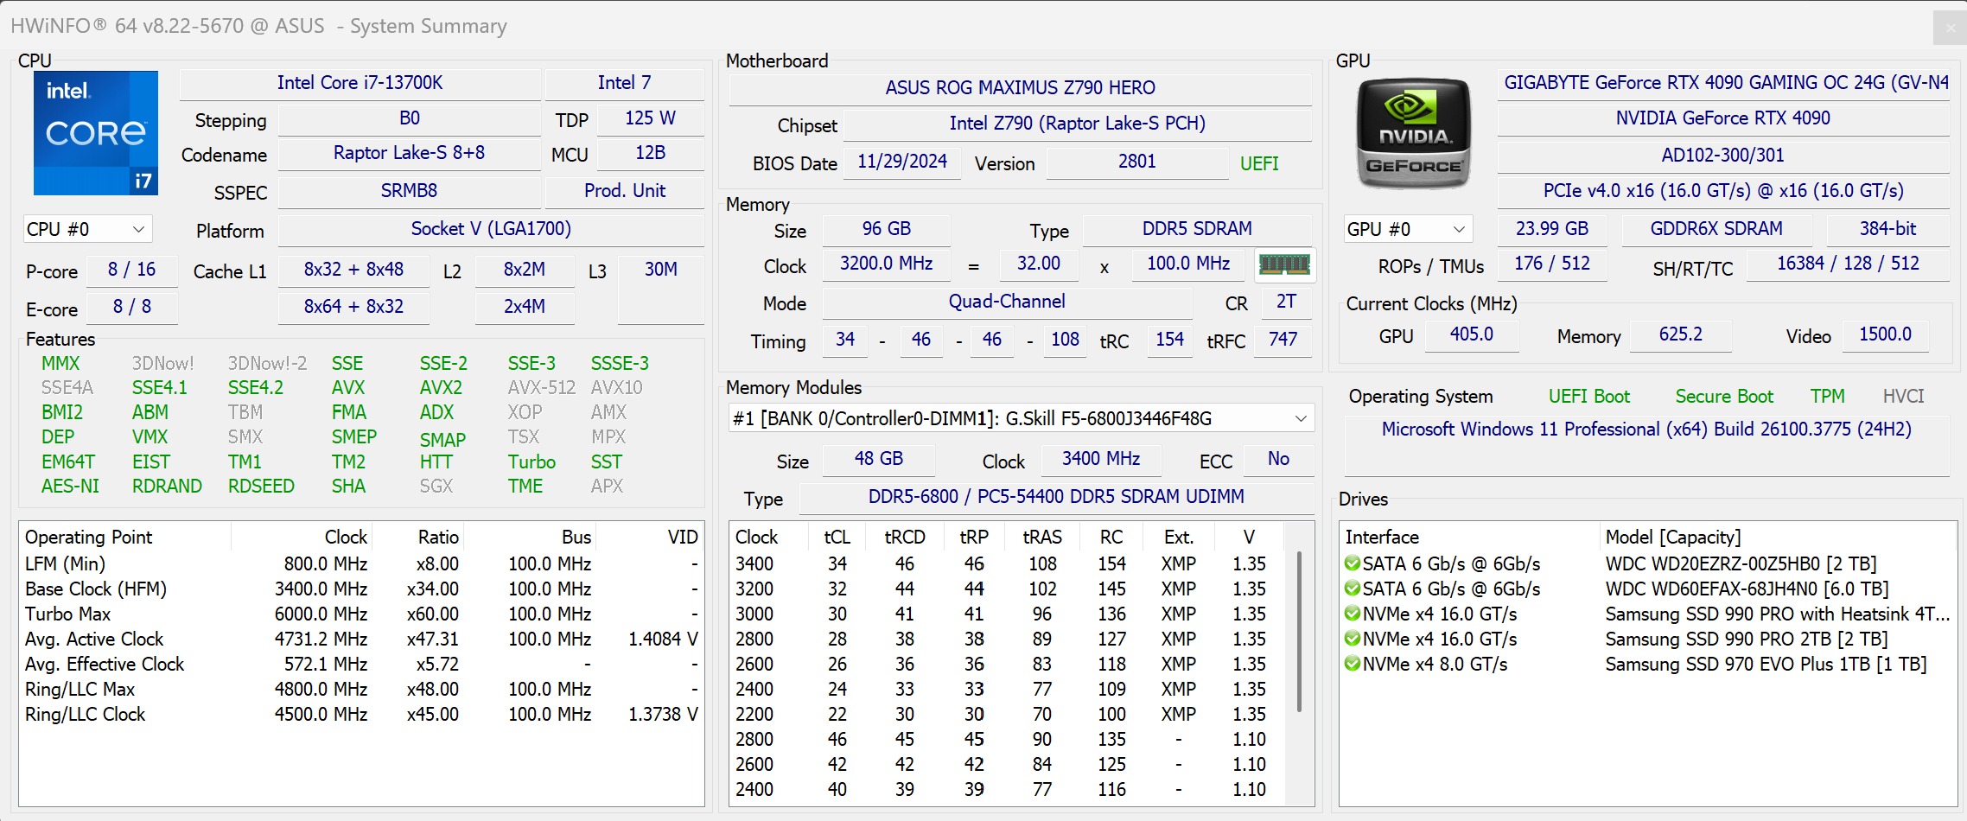Viewport: 1967px width, 821px height.
Task: Click status icon for Samsung 970 EVO Plus drive
Action: point(1353,664)
